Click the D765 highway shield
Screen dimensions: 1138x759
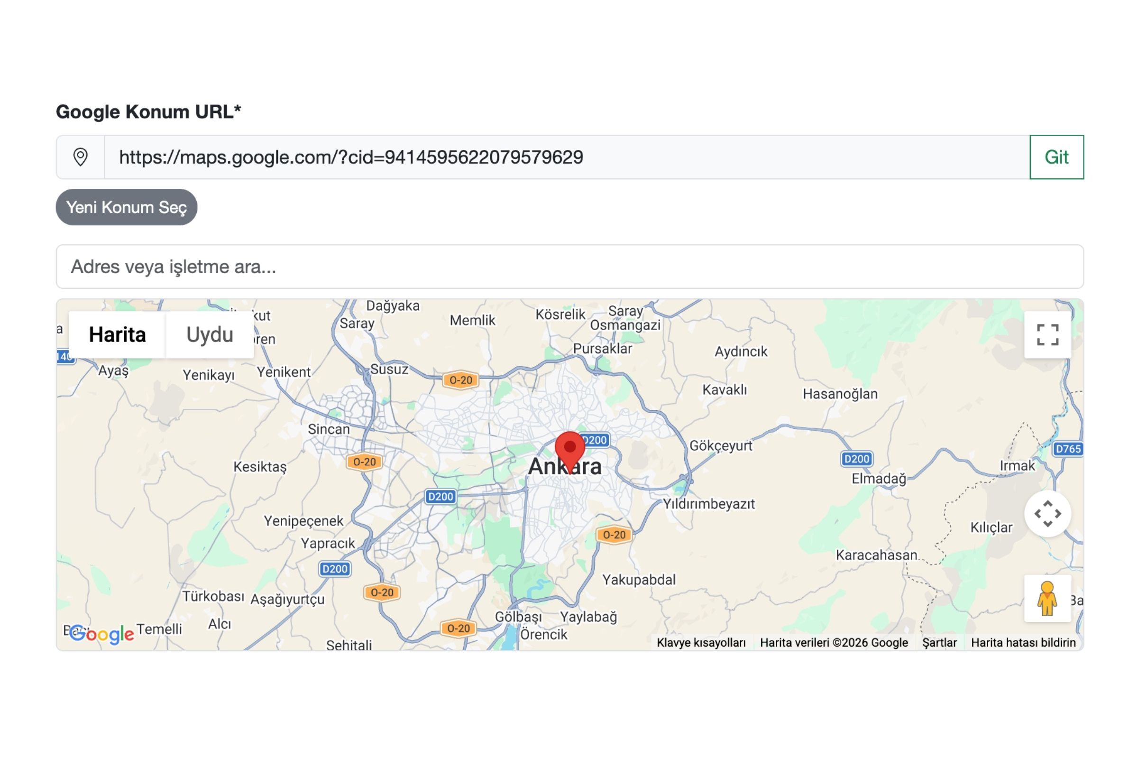[1067, 449]
